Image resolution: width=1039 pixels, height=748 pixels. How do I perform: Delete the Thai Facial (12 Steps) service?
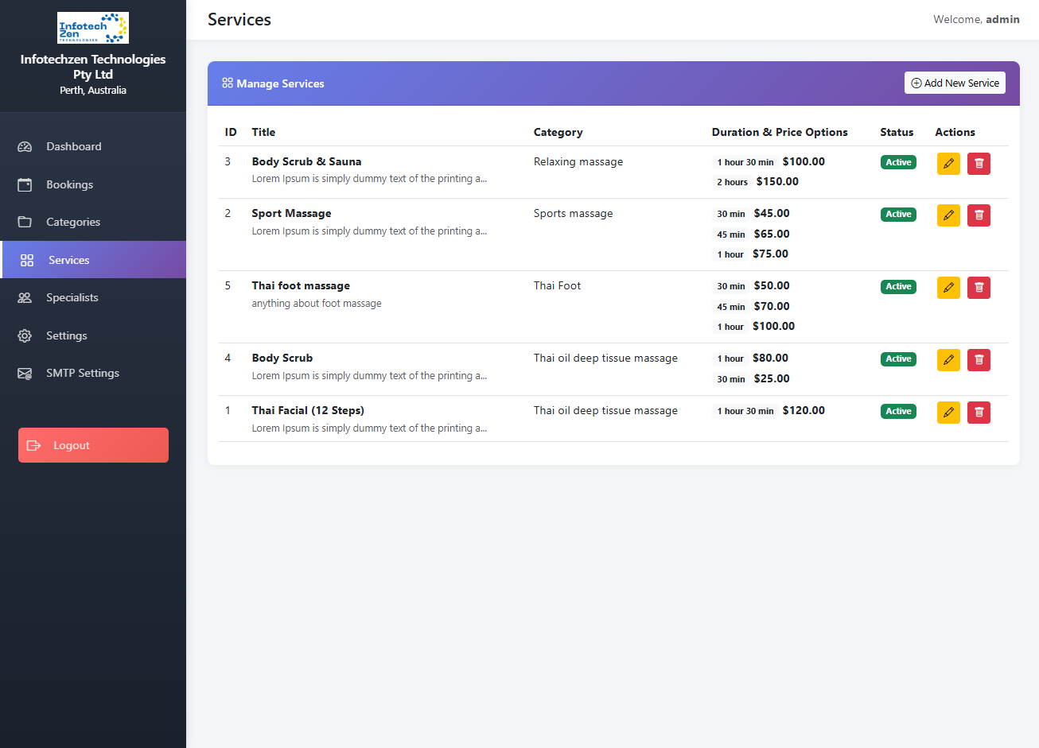point(979,413)
